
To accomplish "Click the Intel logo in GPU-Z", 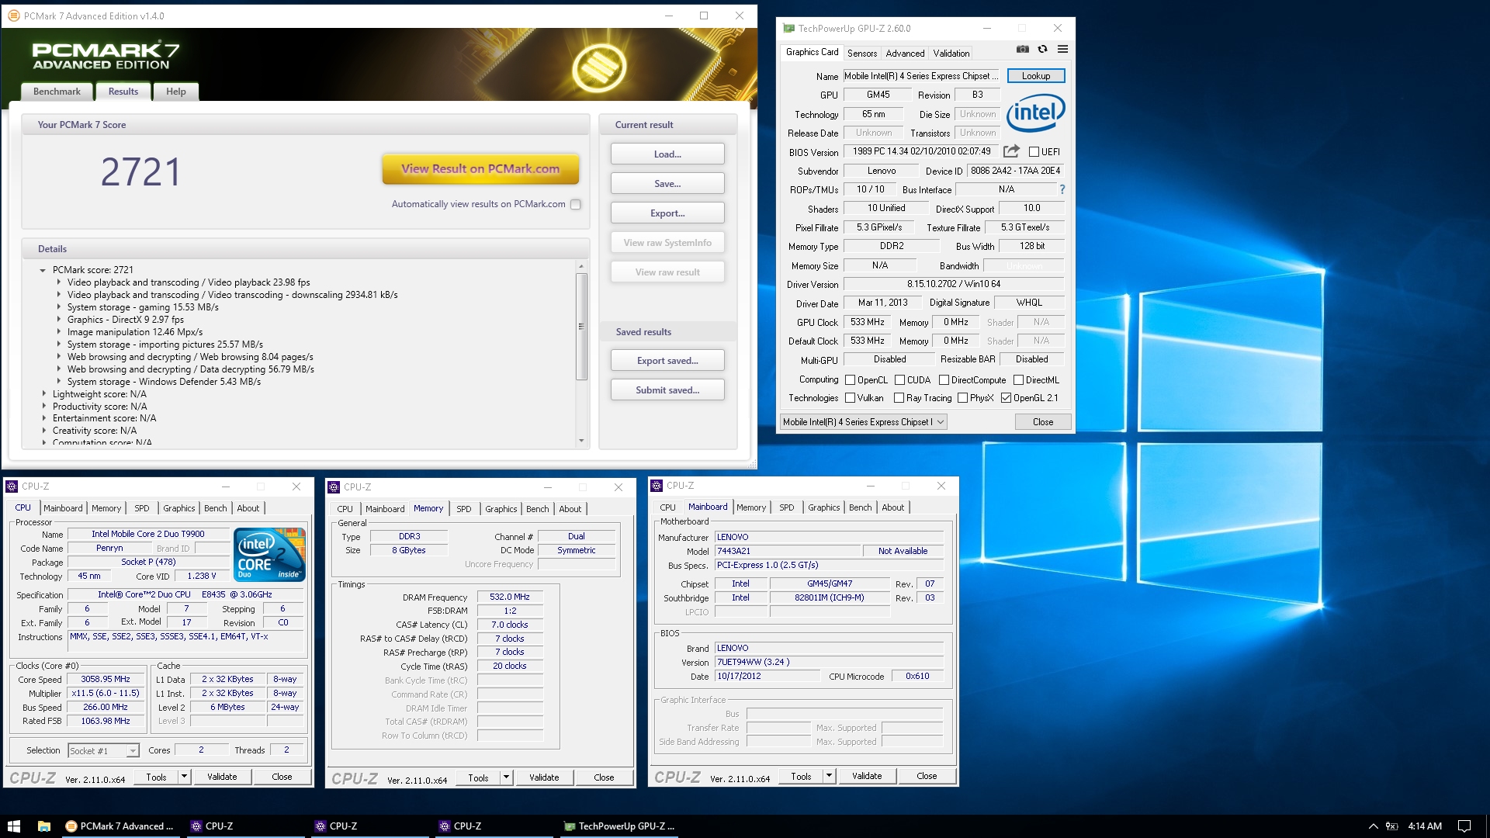I will pyautogui.click(x=1036, y=113).
